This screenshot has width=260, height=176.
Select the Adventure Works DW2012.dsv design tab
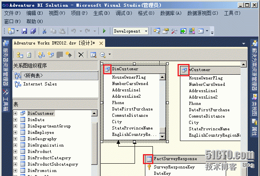pyautogui.click(x=55, y=43)
